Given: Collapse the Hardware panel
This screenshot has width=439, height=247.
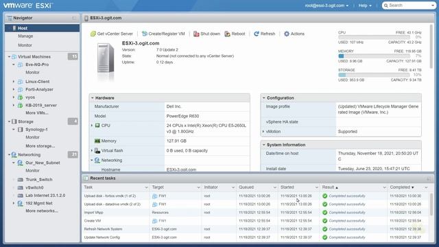Looking at the screenshot, I should [92, 98].
